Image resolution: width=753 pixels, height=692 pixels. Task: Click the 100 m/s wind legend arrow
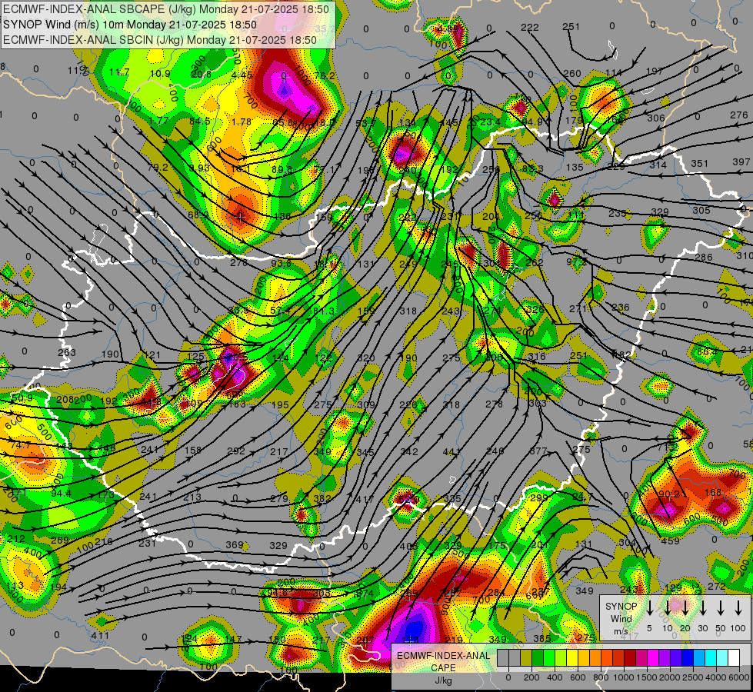click(738, 608)
